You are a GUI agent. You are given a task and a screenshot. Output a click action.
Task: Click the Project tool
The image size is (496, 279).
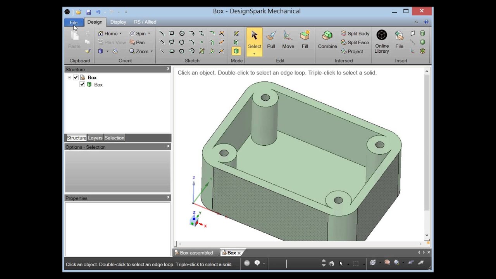pos(352,51)
